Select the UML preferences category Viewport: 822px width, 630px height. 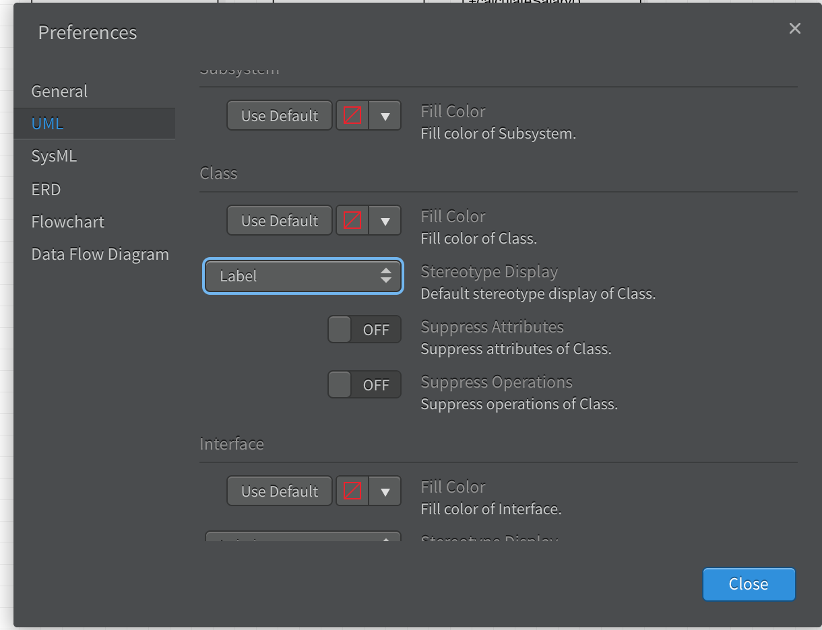pyautogui.click(x=47, y=124)
